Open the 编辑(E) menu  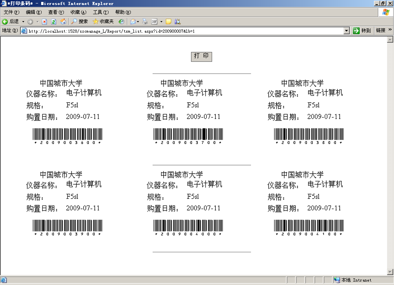(x=34, y=12)
